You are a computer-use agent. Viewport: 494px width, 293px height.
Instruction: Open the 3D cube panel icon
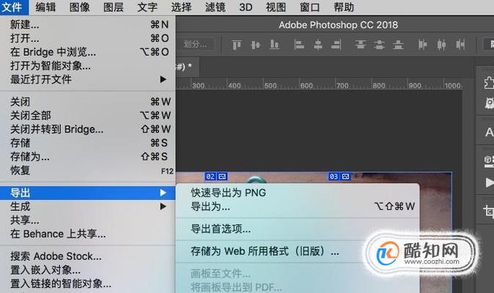[x=489, y=160]
